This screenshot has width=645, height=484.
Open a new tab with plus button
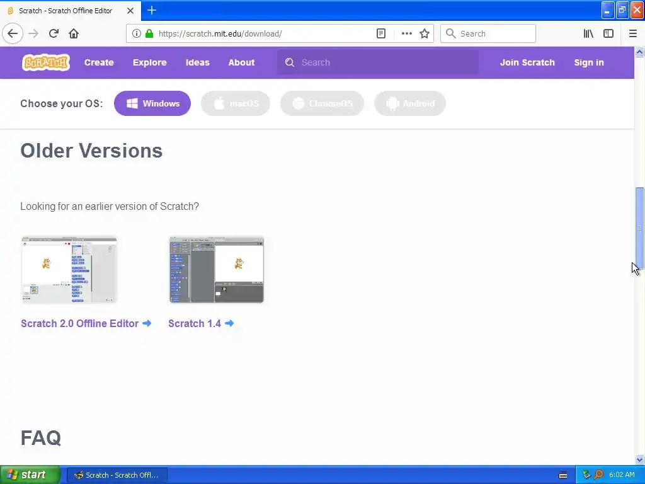[152, 10]
